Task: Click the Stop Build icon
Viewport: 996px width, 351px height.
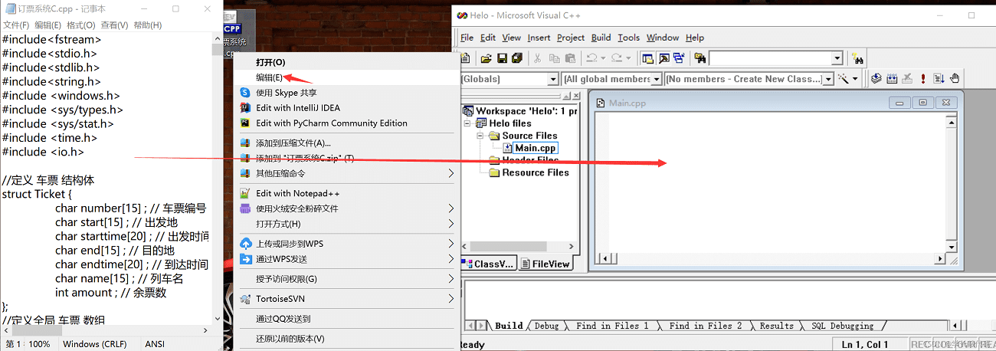Action: tap(908, 79)
